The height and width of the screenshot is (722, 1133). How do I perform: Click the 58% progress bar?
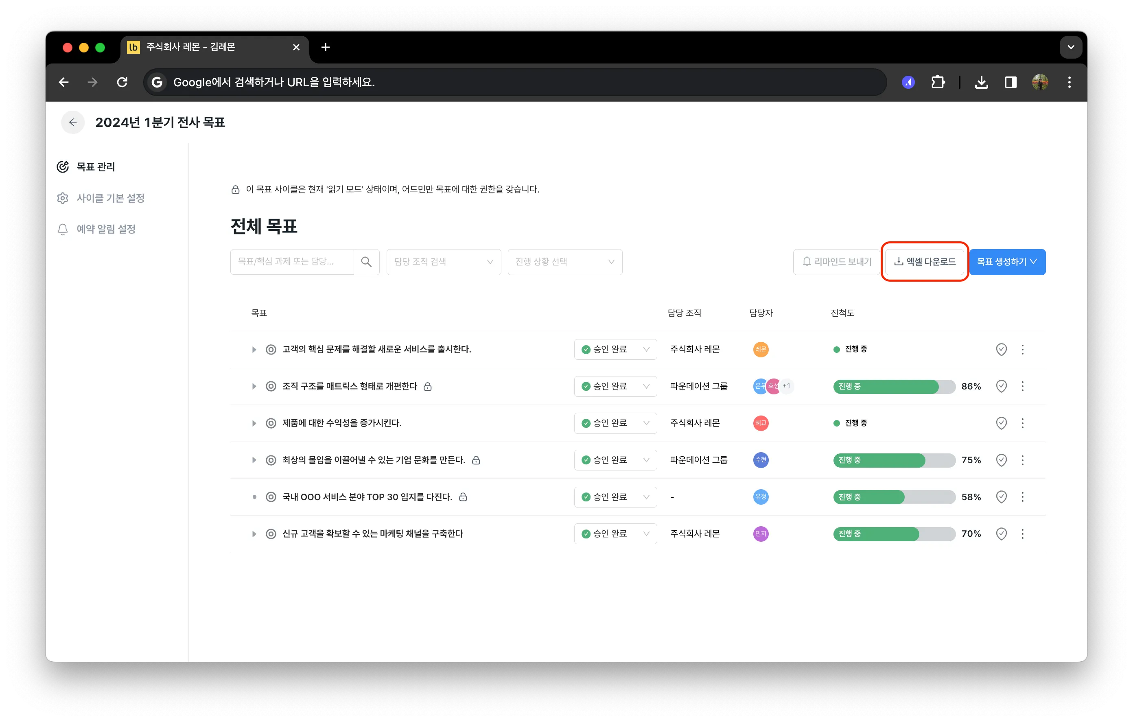pos(894,497)
